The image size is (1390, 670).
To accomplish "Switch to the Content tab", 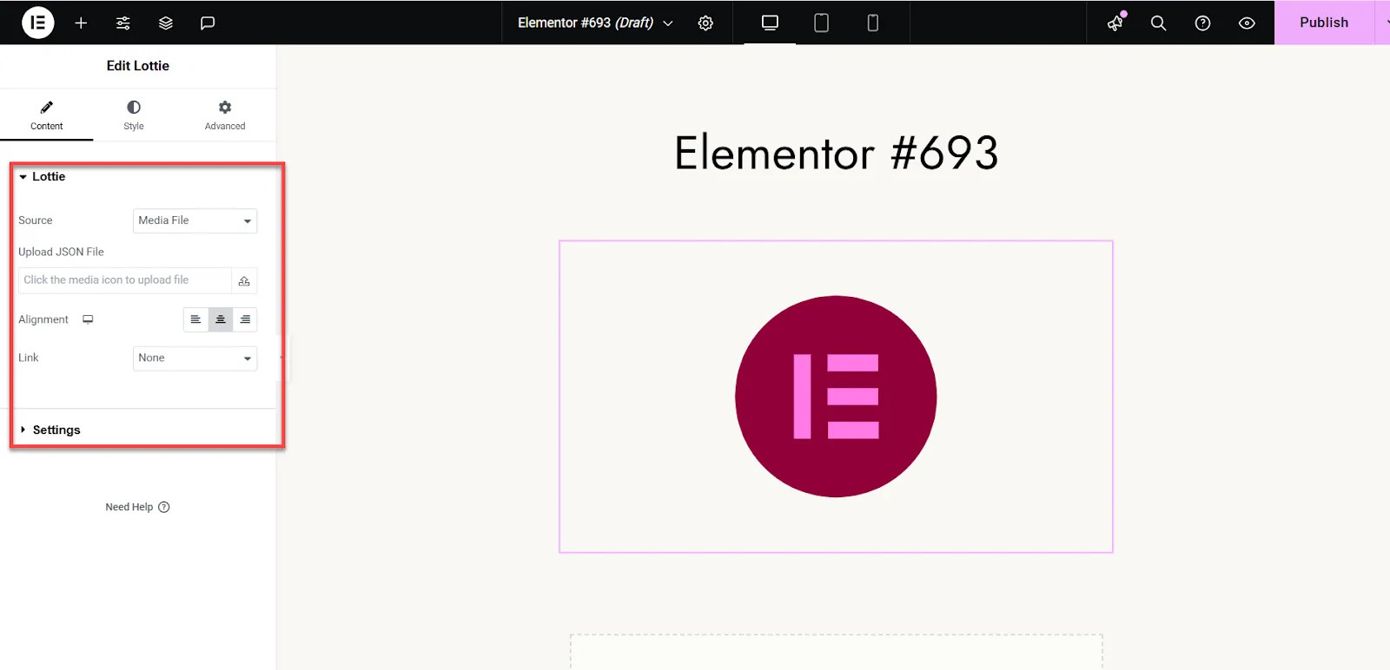I will point(47,115).
